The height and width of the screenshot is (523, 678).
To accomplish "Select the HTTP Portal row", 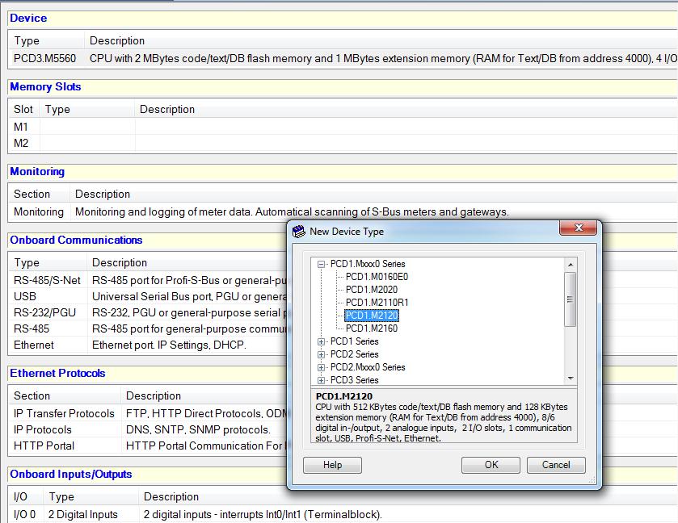I will 149,446.
